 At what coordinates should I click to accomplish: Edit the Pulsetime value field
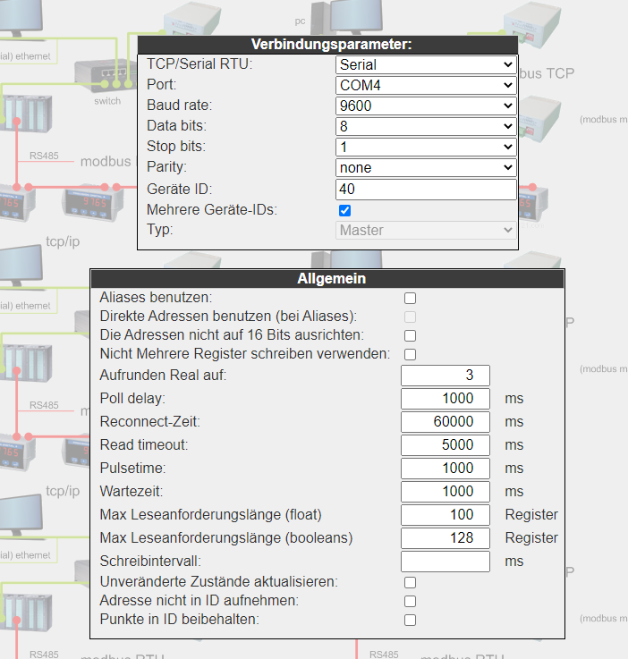coord(446,469)
